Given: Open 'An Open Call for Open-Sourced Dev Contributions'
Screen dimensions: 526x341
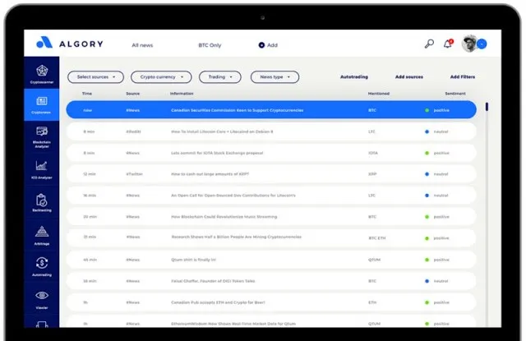Looking at the screenshot, I should click(x=233, y=196).
